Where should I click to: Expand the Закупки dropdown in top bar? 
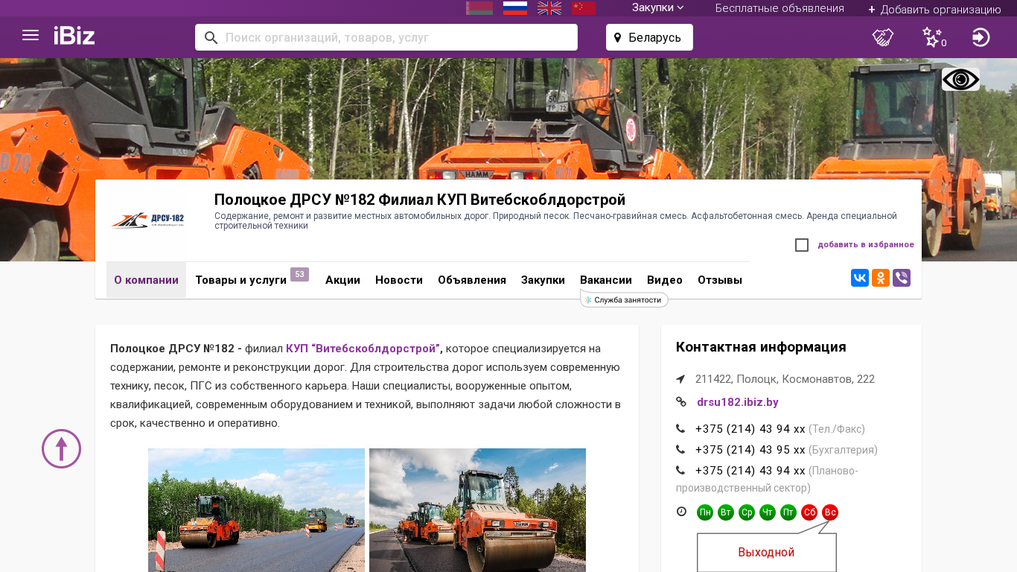[658, 8]
